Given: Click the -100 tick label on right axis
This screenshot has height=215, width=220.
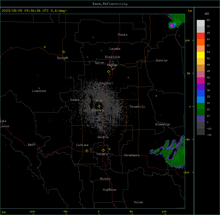Looking at the screenshot, I should pyautogui.click(x=186, y=172).
